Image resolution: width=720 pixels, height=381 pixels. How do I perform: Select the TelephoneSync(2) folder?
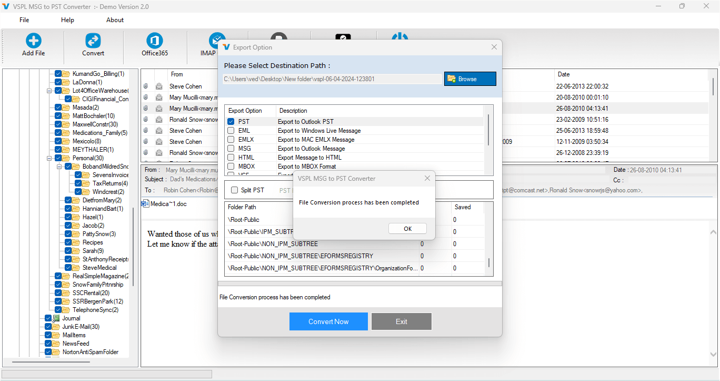pyautogui.click(x=96, y=310)
